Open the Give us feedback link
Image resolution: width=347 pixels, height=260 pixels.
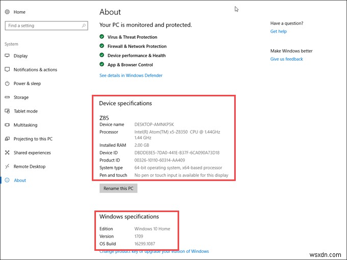(x=286, y=59)
